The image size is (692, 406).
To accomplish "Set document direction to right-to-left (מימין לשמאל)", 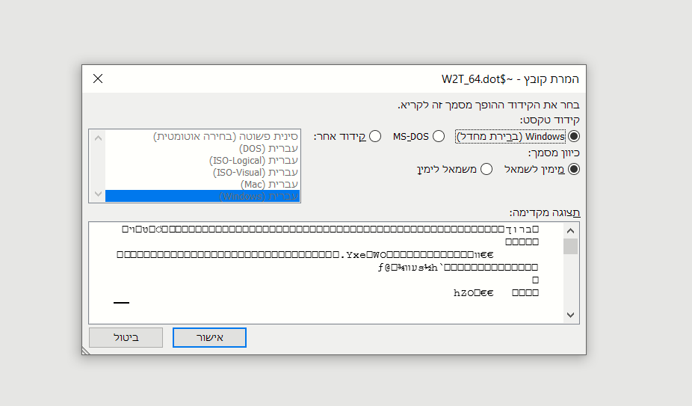I will pos(574,169).
